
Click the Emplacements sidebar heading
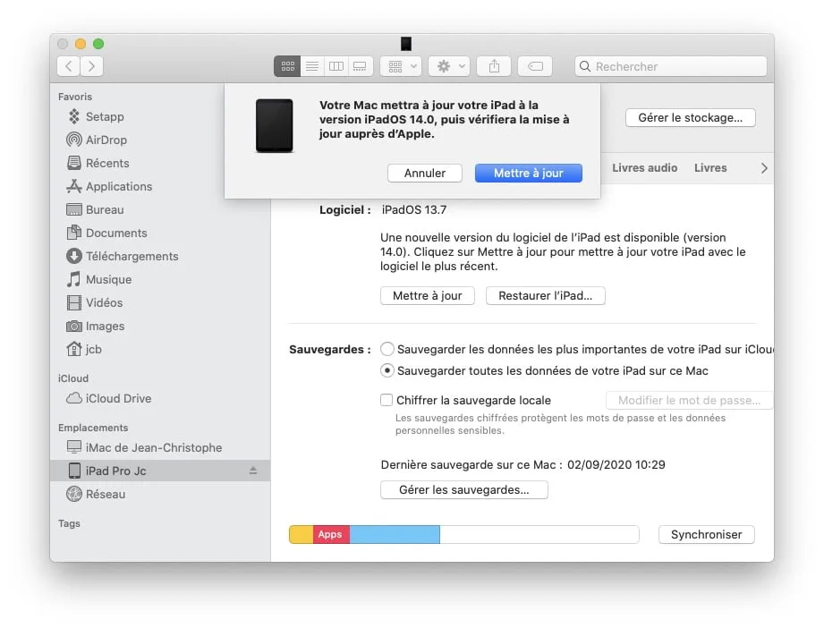[93, 428]
